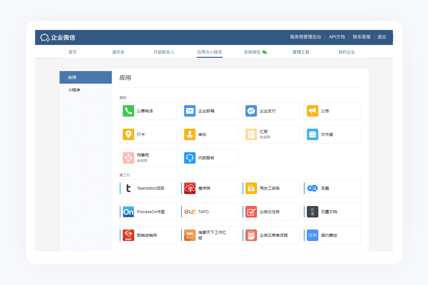Open the ProcessOn作图 icon

(128, 211)
